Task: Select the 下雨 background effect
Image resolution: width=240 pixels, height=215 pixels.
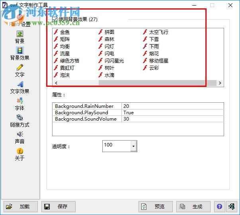Action: pos(151,46)
